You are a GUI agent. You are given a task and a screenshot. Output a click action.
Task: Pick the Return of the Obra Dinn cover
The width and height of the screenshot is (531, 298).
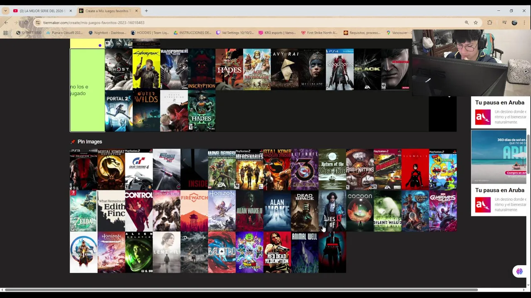click(x=332, y=169)
